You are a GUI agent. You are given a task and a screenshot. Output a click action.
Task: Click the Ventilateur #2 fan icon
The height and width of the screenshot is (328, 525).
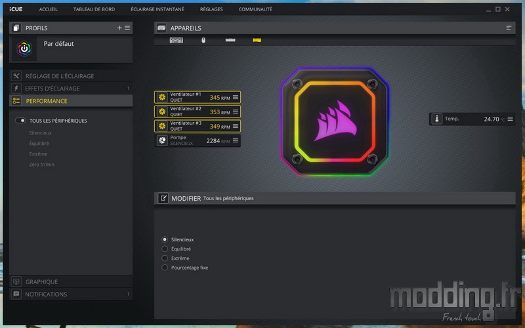[162, 112]
